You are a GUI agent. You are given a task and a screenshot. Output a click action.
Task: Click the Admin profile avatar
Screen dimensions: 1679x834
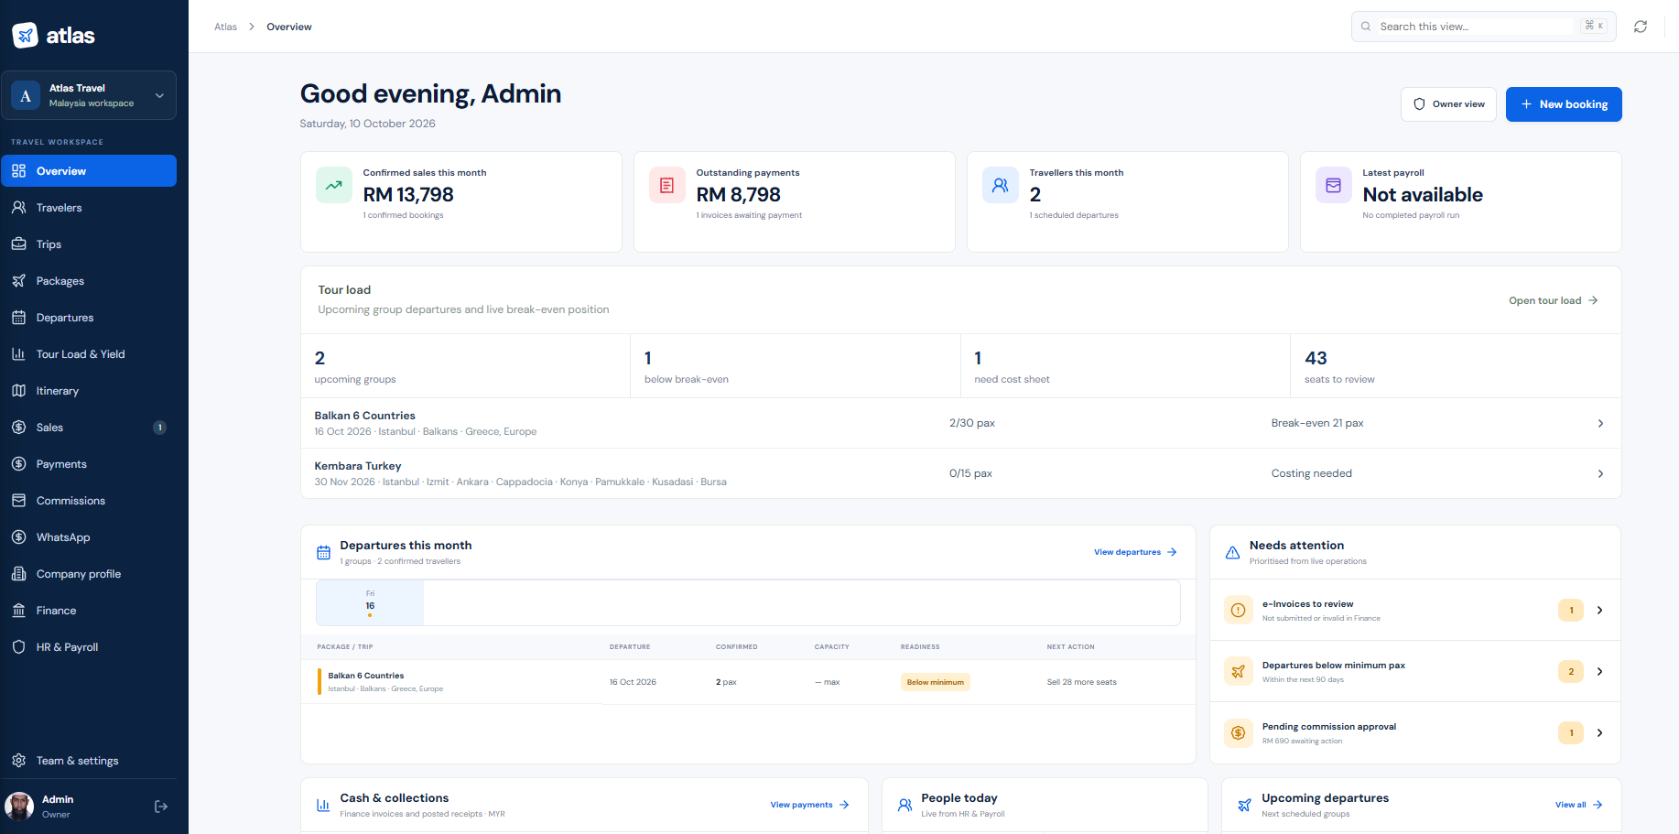pos(19,807)
